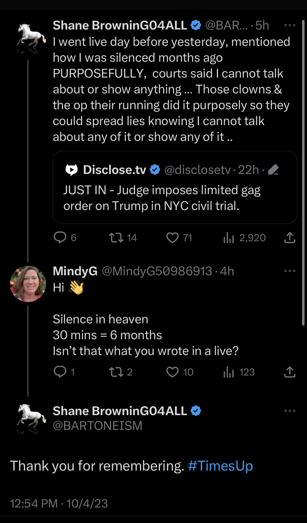Open the @BARTONEISM handle profile

(97, 426)
